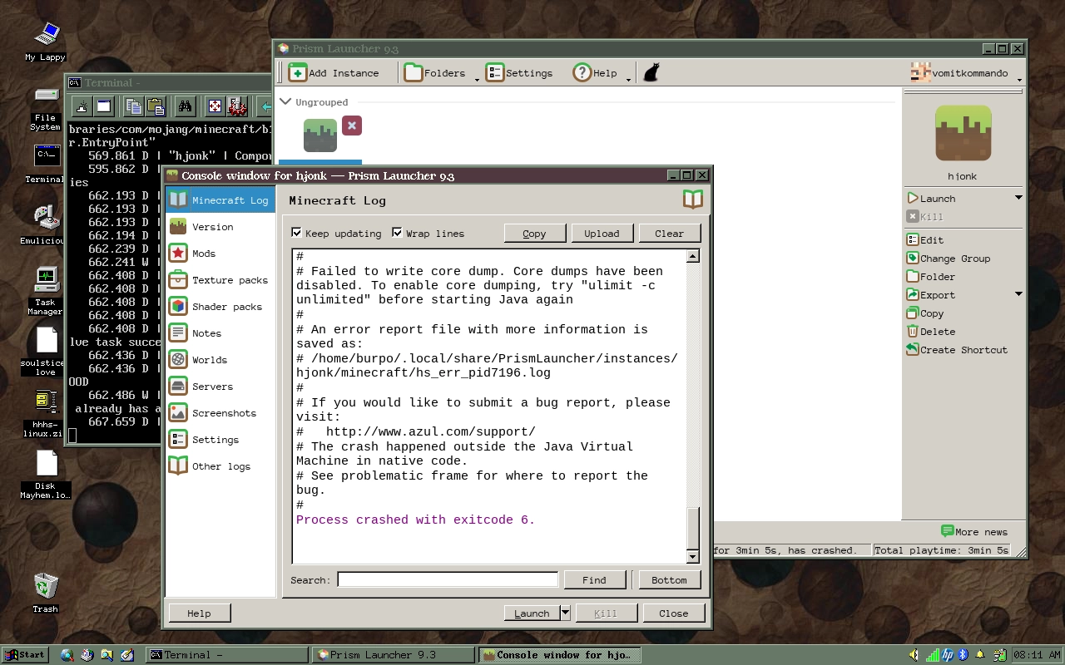Screen dimensions: 1065x665
Task: Open the My Lappy desktop icon
Action: 46,42
